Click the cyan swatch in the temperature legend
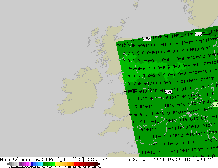Screen dimensions: 218x168 pyautogui.click(x=42, y=164)
